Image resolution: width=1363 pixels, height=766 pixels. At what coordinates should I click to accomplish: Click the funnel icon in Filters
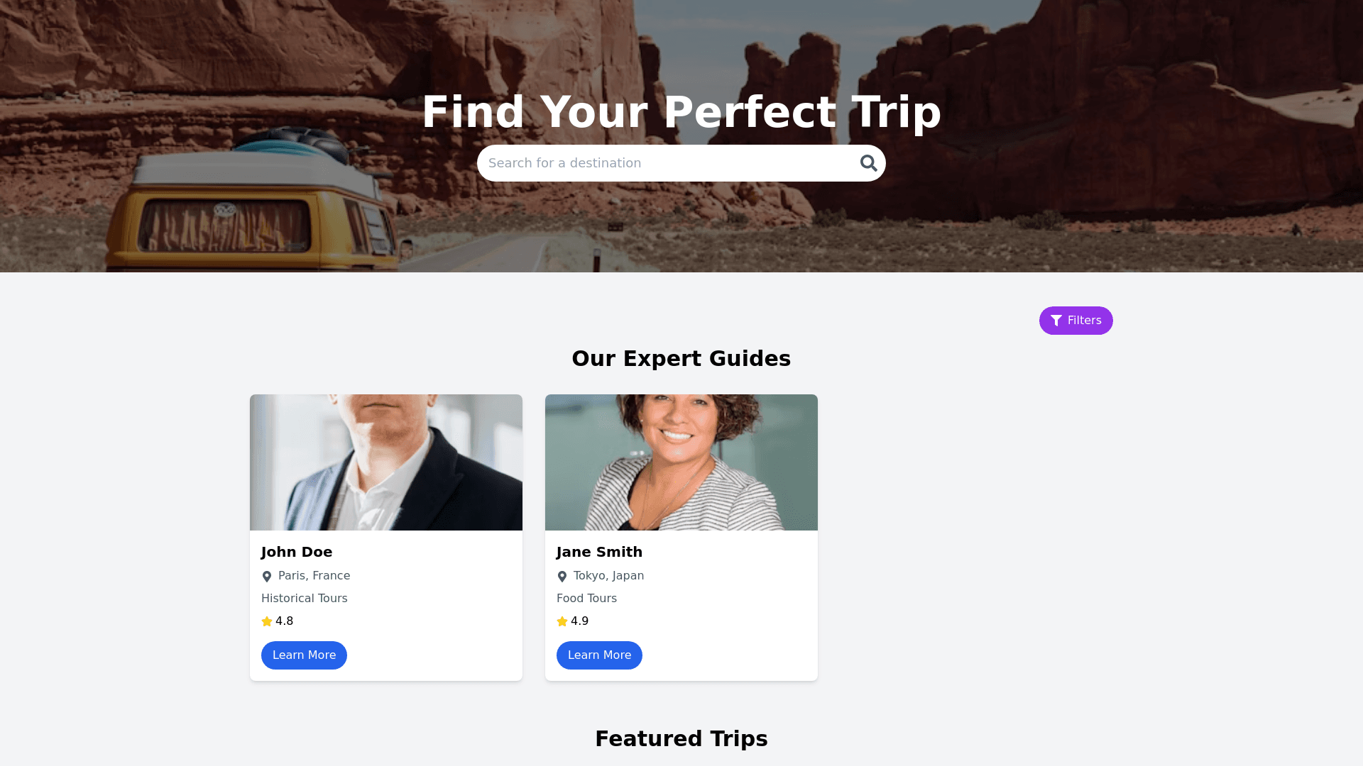[1056, 321]
